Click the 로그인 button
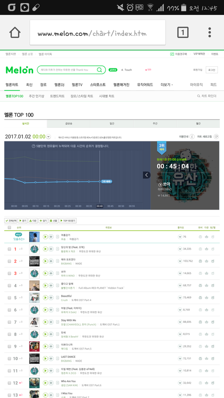This screenshot has width=224, height=398. coord(211,70)
